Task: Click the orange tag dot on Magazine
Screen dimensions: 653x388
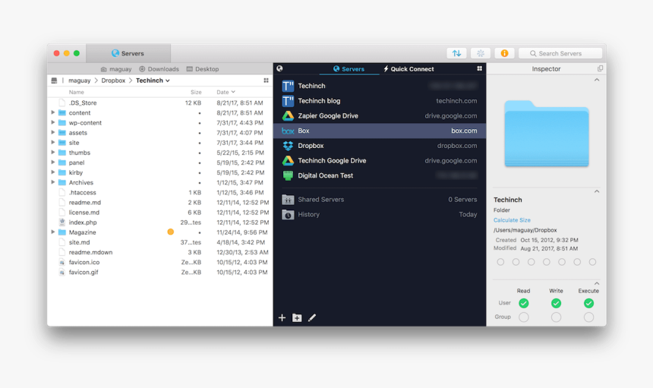Action: tap(170, 232)
